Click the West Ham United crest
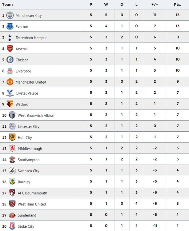 pyautogui.click(x=12, y=204)
